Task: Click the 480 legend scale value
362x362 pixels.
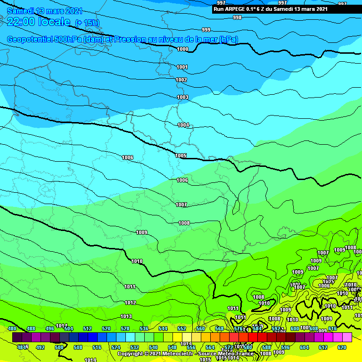Action: point(12,329)
